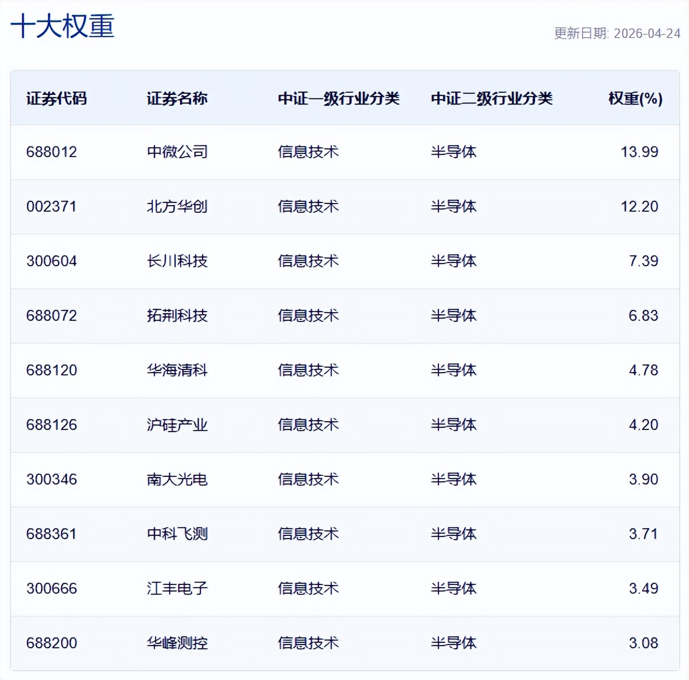Select the 南大光电 security name
689x680 pixels.
click(177, 479)
